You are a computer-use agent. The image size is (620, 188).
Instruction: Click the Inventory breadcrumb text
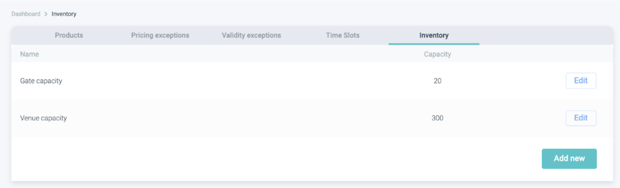click(x=64, y=14)
